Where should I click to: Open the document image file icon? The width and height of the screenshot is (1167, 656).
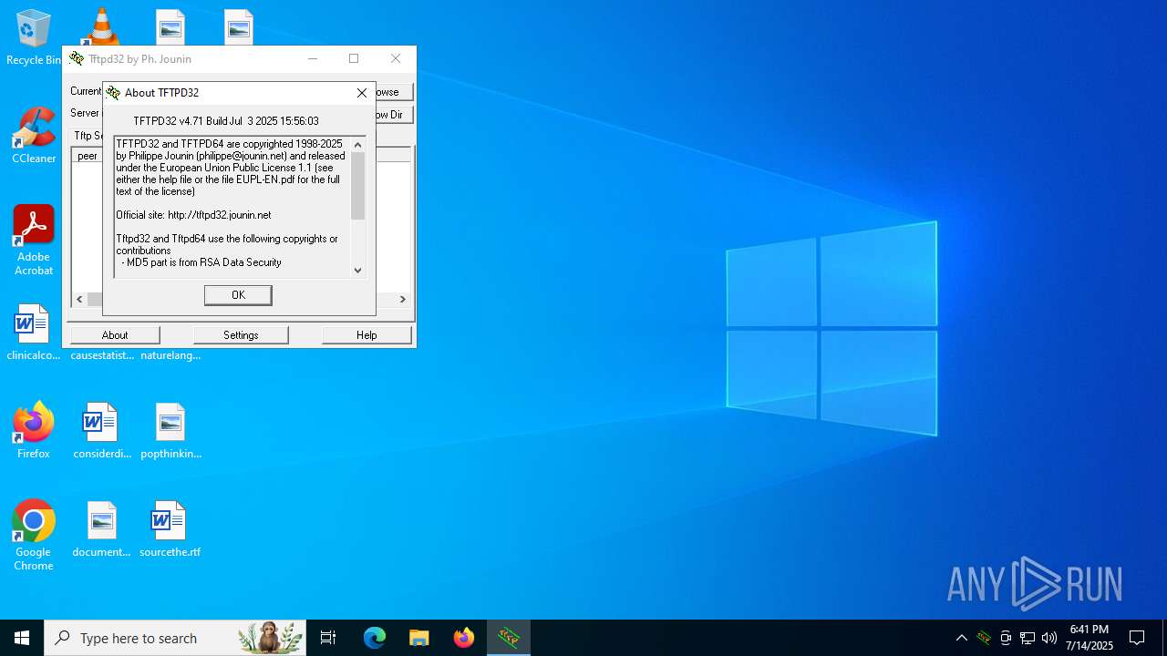[x=101, y=529]
